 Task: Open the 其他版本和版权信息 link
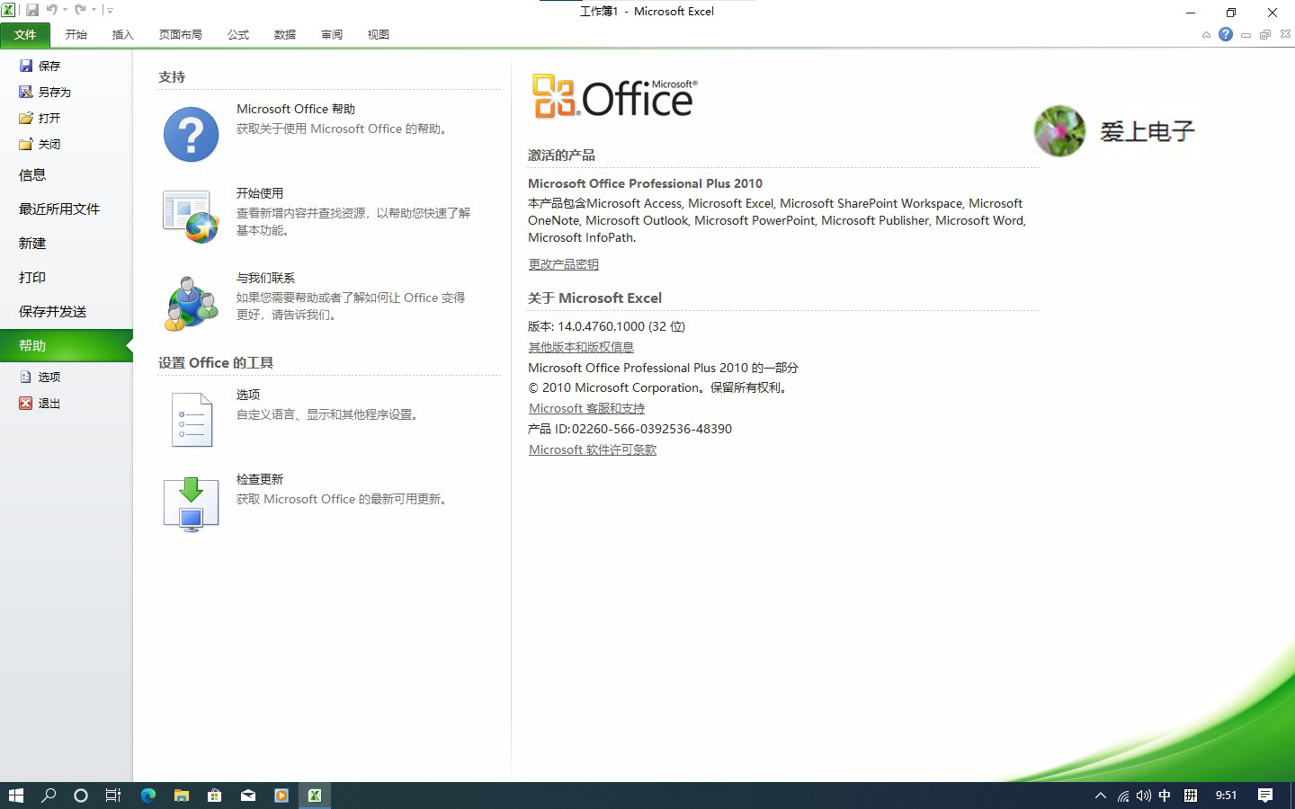pyautogui.click(x=581, y=347)
